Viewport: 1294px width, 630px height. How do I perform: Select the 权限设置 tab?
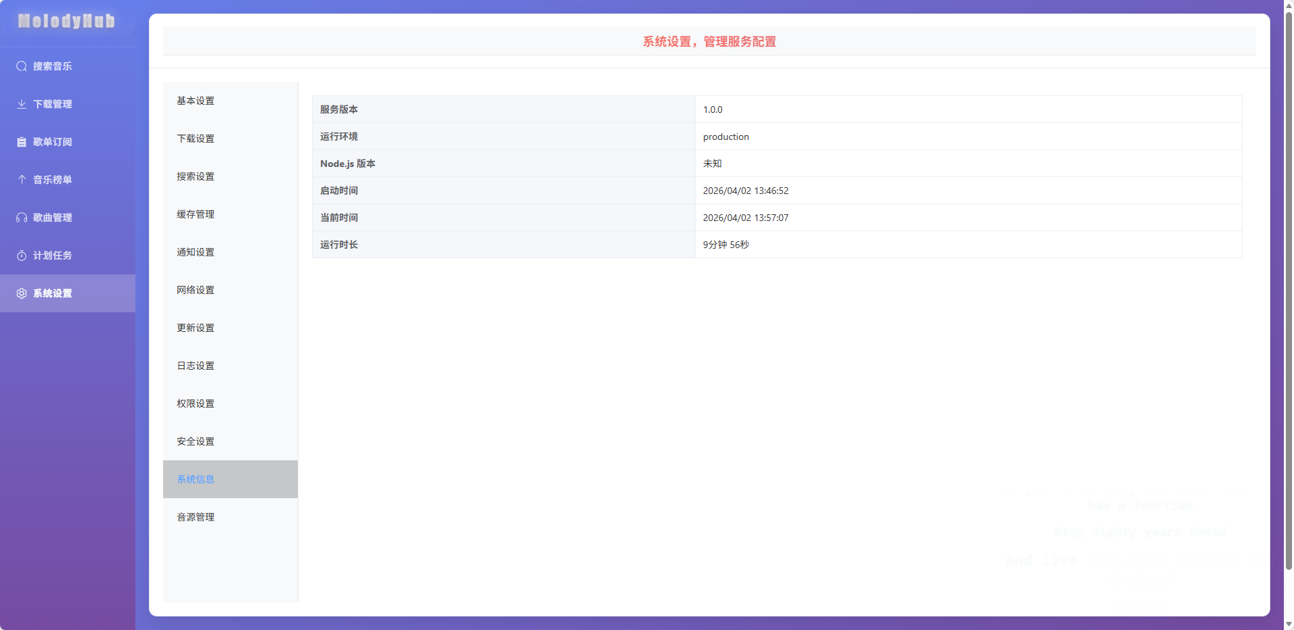(230, 404)
